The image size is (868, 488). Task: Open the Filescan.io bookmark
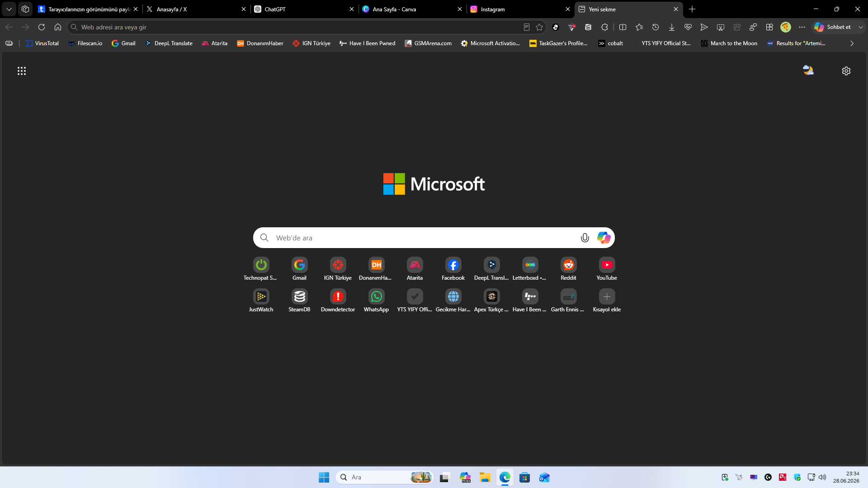tap(85, 43)
